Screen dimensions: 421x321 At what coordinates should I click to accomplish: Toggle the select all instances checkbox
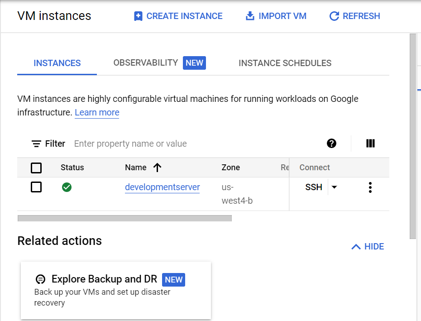36,168
